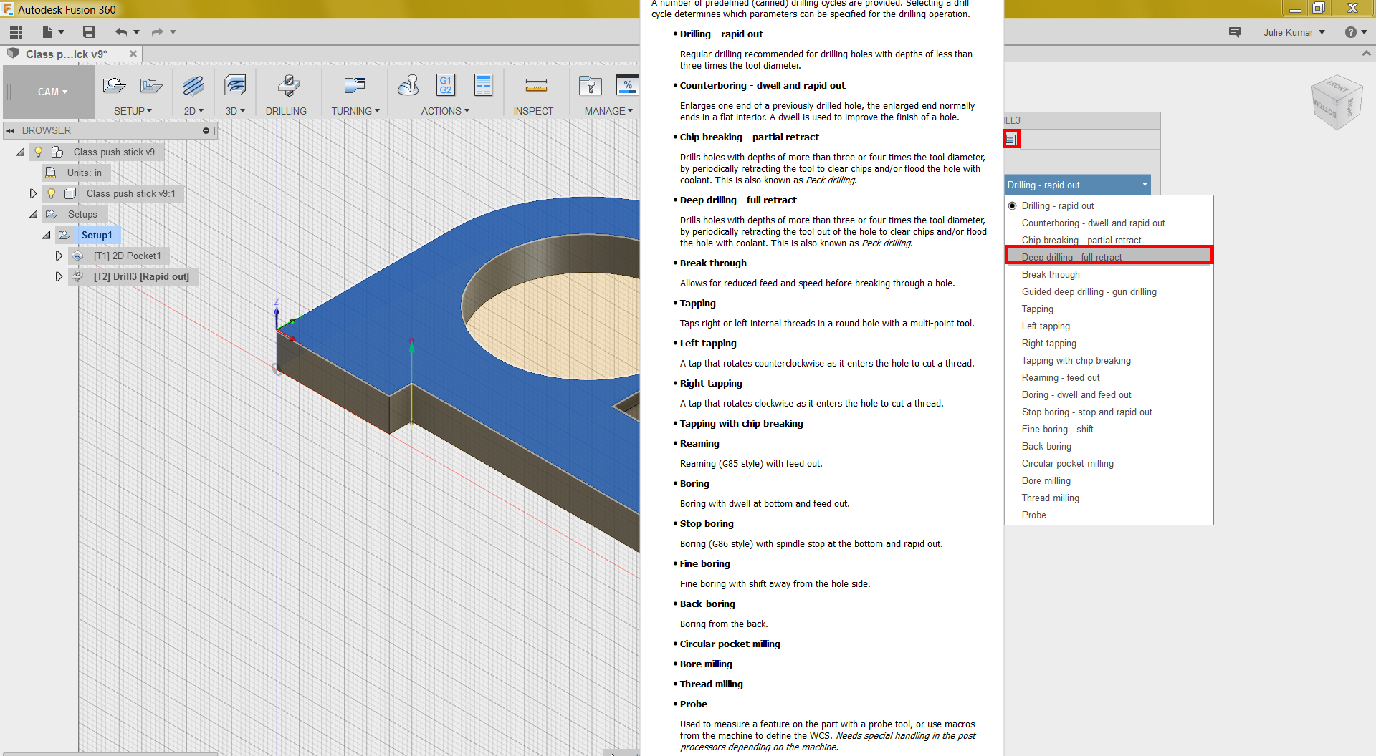The width and height of the screenshot is (1376, 756).
Task: Choose the Probe cycle option
Action: coord(1109,515)
